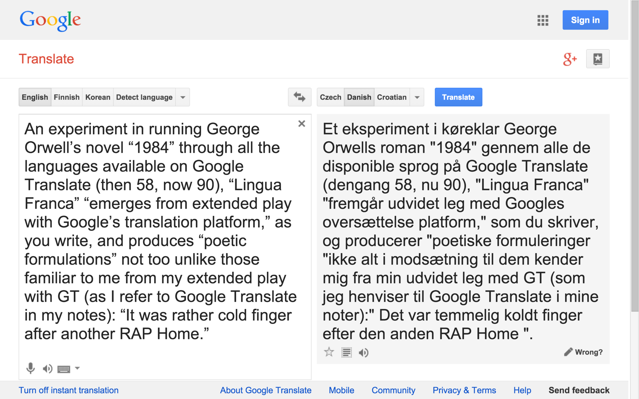Viewport: 639px width, 399px height.
Task: Turn off instant translation
Action: coord(69,390)
